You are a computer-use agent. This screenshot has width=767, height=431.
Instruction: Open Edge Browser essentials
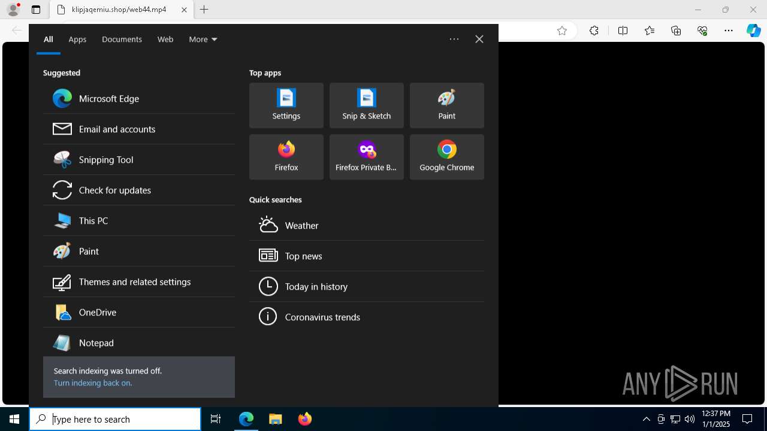(x=702, y=31)
